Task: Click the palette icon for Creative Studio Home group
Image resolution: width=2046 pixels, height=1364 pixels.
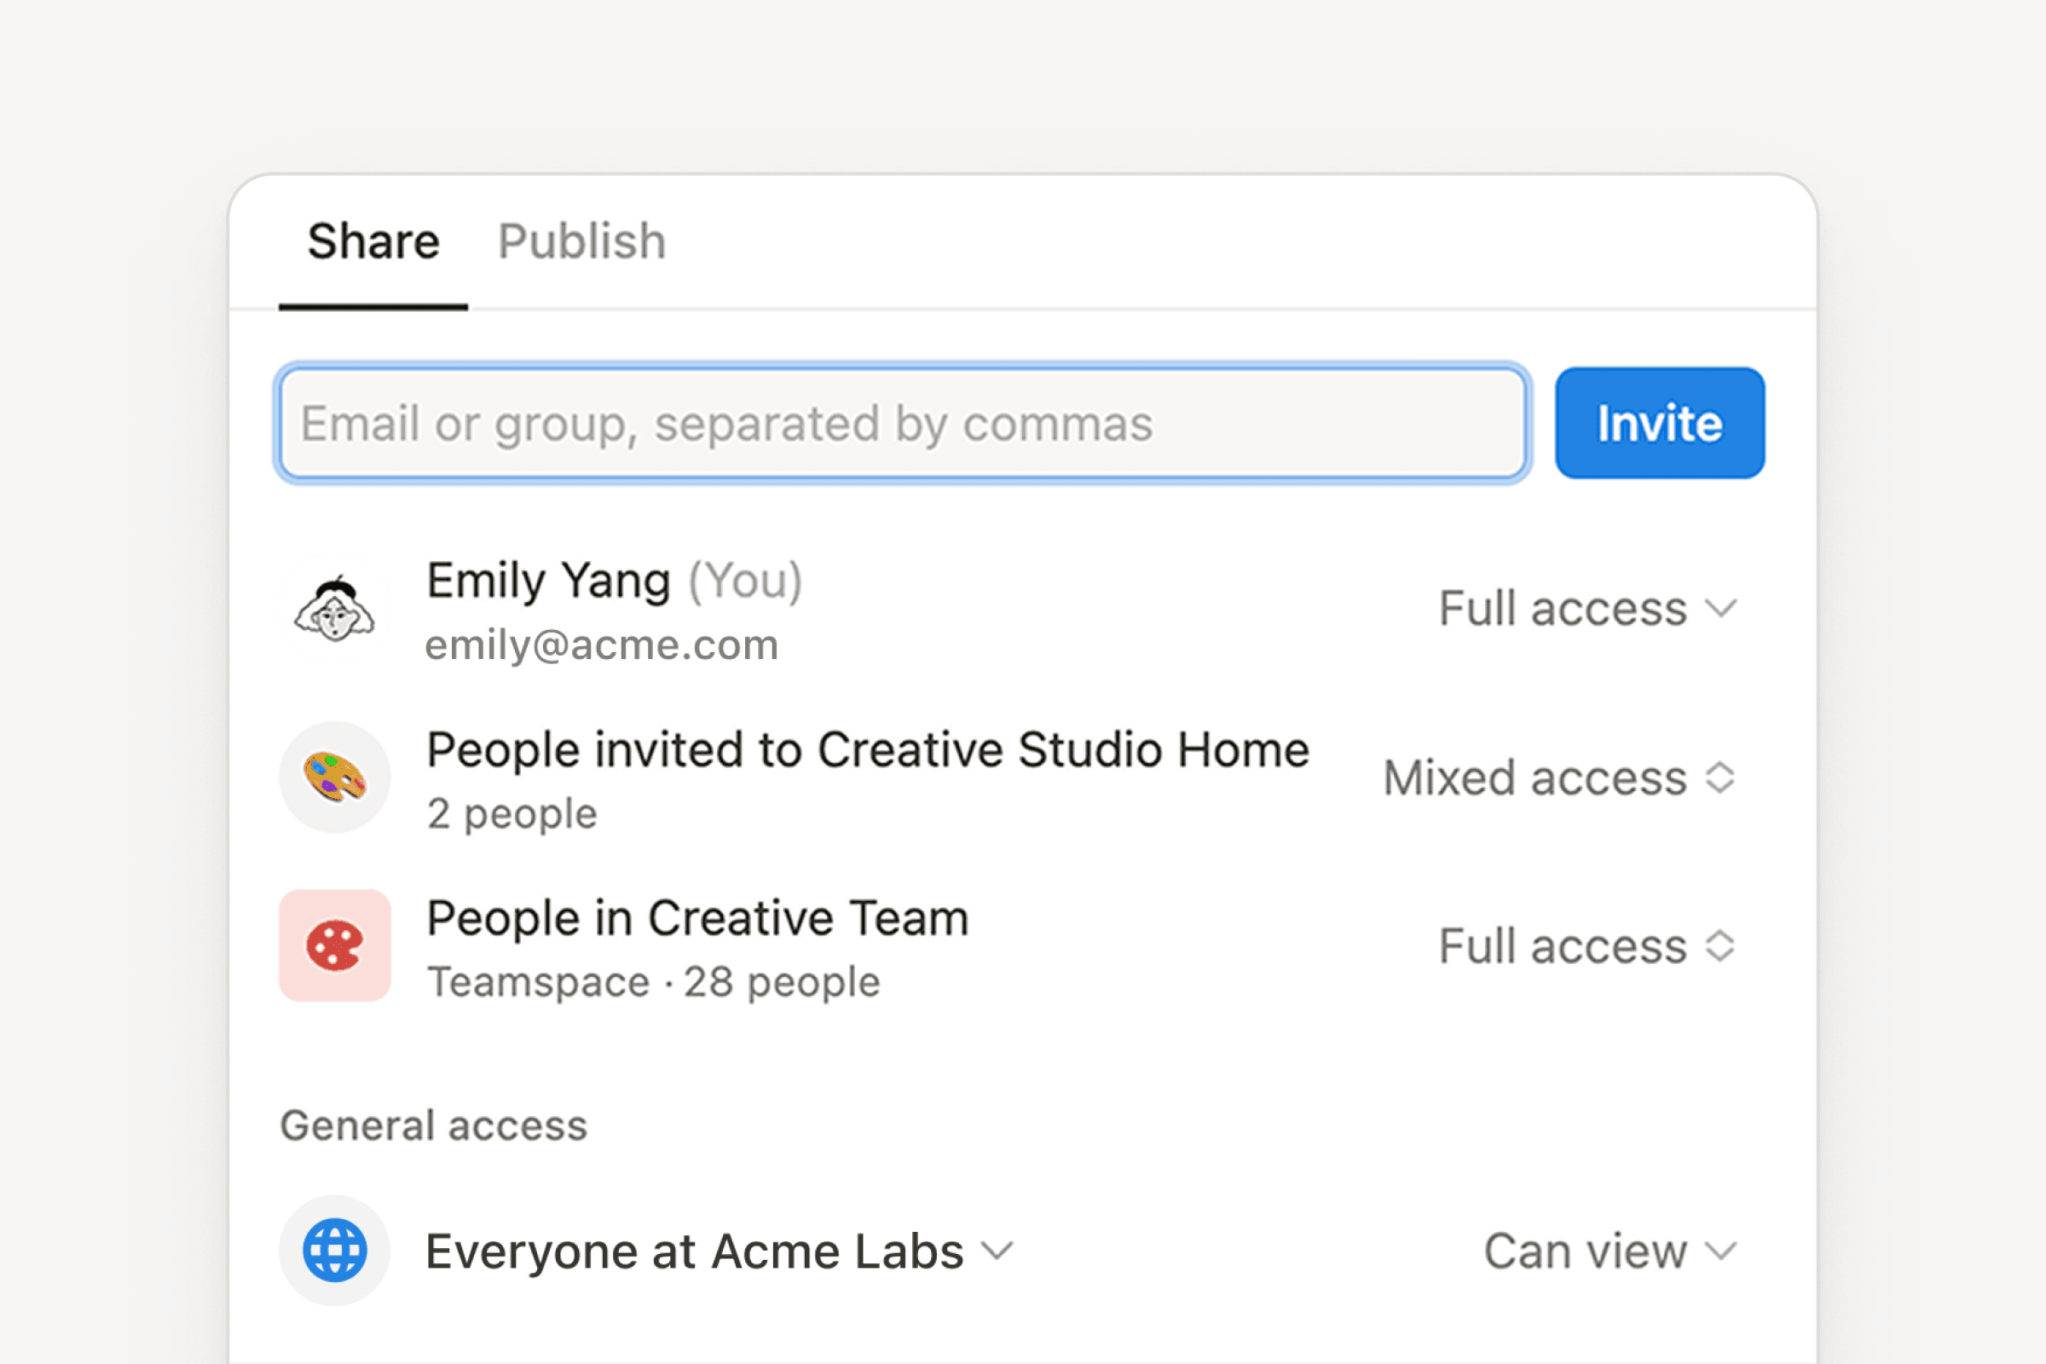Action: click(335, 777)
